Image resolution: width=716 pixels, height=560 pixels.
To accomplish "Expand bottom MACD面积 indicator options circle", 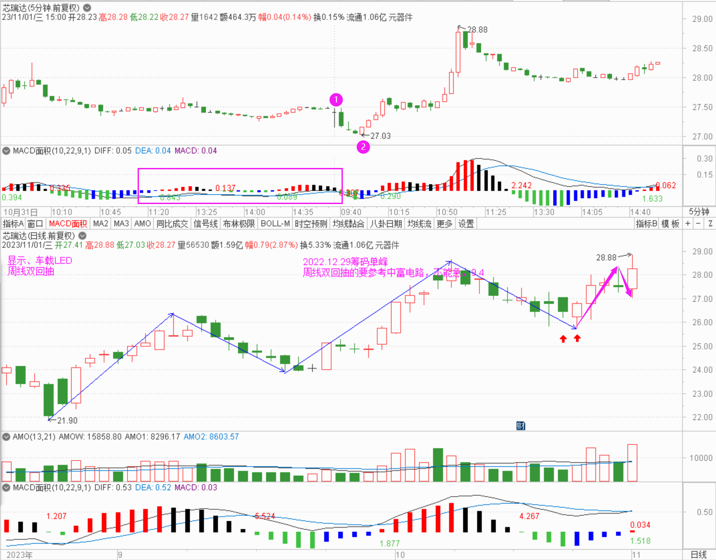I will tap(6, 487).
